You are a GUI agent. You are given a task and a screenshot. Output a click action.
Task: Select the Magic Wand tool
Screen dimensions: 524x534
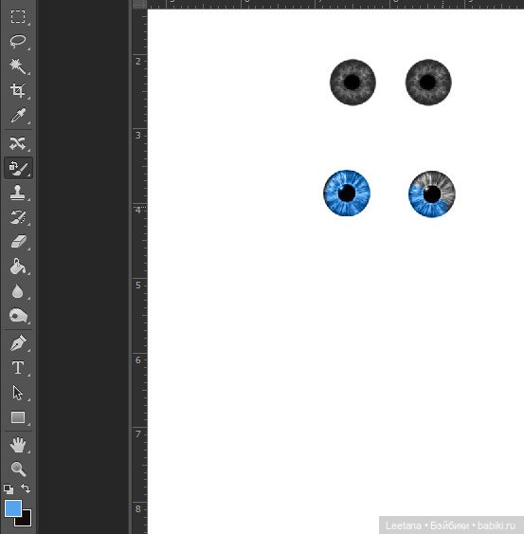pyautogui.click(x=18, y=65)
